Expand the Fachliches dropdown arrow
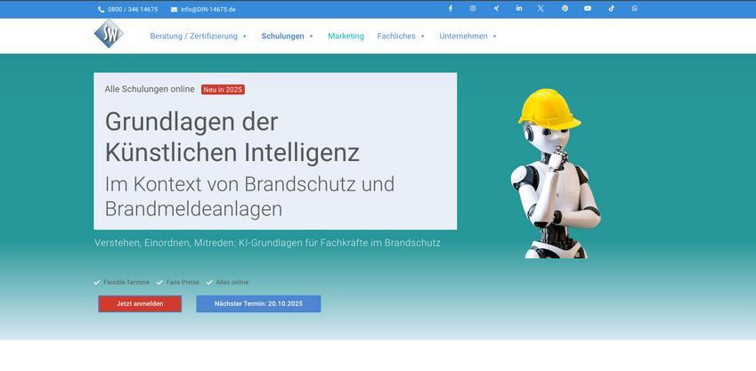The width and height of the screenshot is (756, 371). coord(423,36)
